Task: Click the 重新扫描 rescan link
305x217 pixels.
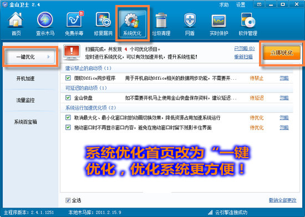Action: pos(243,56)
